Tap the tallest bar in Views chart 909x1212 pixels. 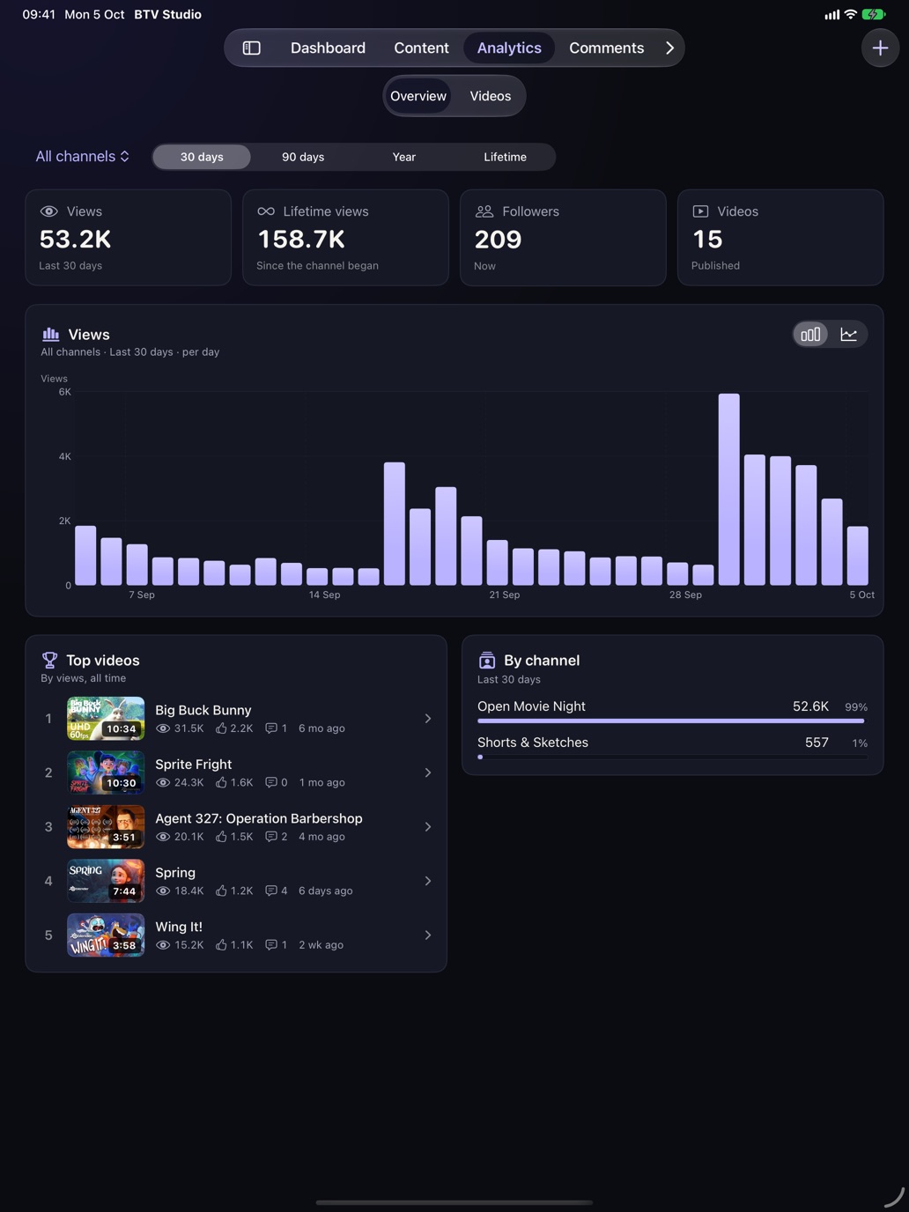click(x=728, y=490)
